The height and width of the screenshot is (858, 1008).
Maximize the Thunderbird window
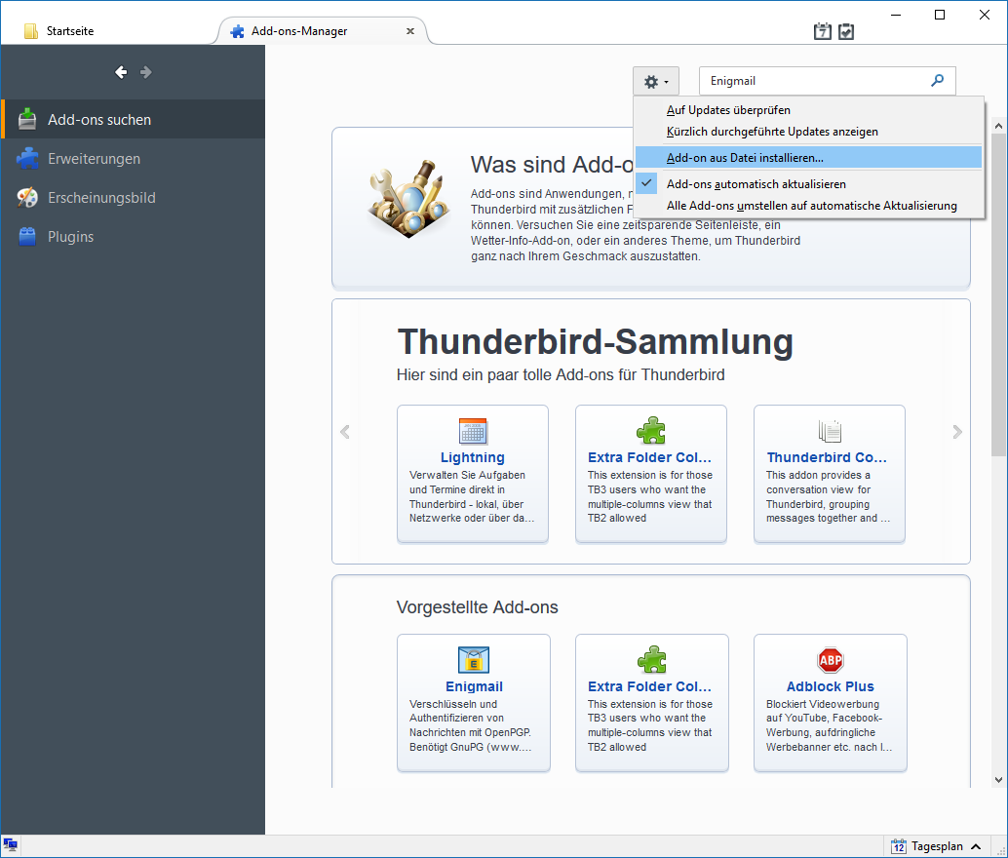click(939, 15)
